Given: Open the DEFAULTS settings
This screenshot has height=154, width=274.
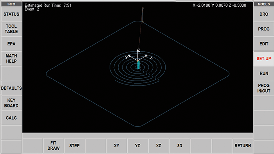Looking at the screenshot, I should pos(11,88).
